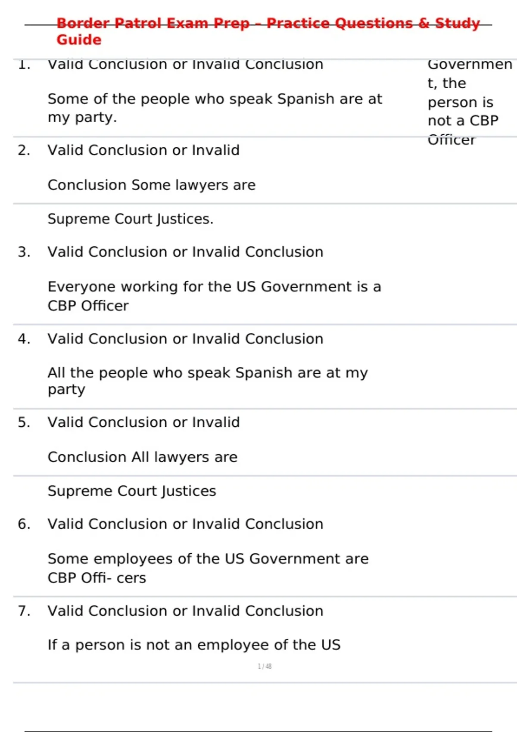Click the question number 6 label
This screenshot has height=732, width=517.
pos(24,524)
